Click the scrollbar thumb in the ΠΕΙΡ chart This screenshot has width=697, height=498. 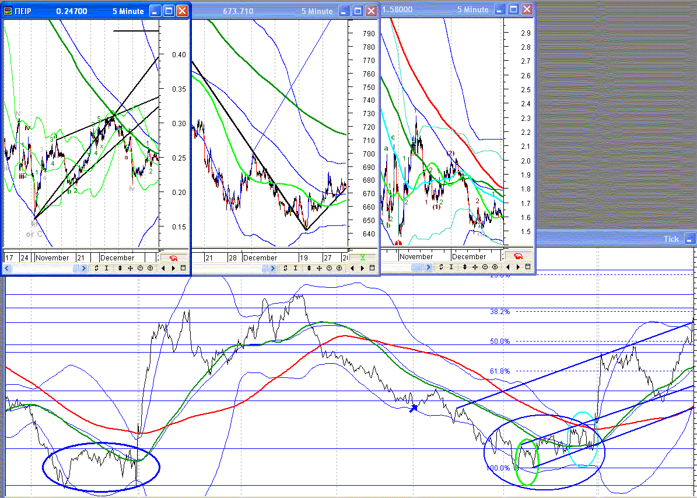(x=75, y=268)
